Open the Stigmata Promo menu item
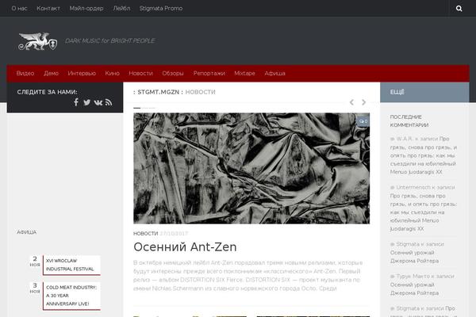The height and width of the screenshot is (317, 476). (161, 9)
